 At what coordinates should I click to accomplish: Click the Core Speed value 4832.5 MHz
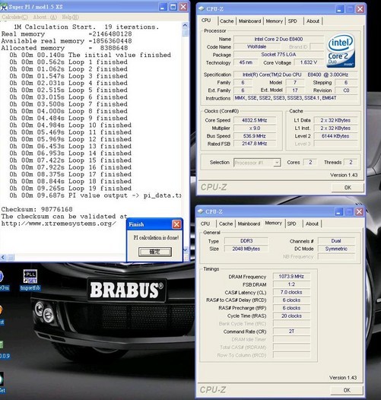pos(255,120)
